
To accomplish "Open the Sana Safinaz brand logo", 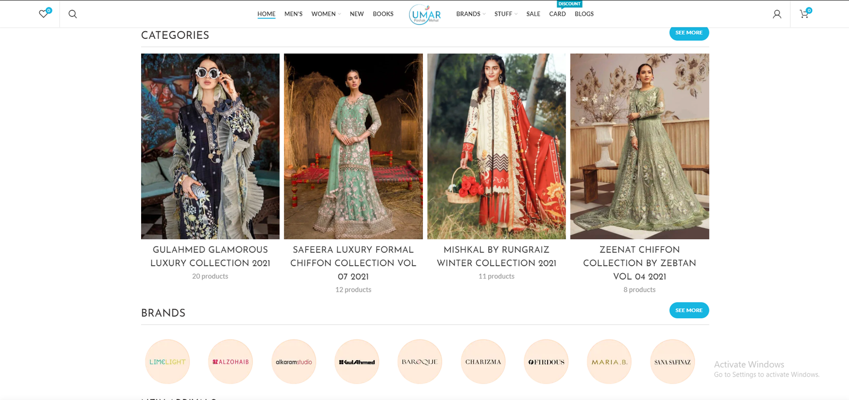I will point(673,362).
